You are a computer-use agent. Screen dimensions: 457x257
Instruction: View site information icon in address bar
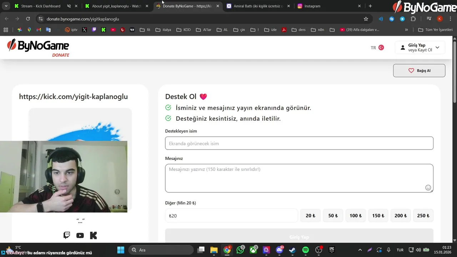(x=40, y=19)
